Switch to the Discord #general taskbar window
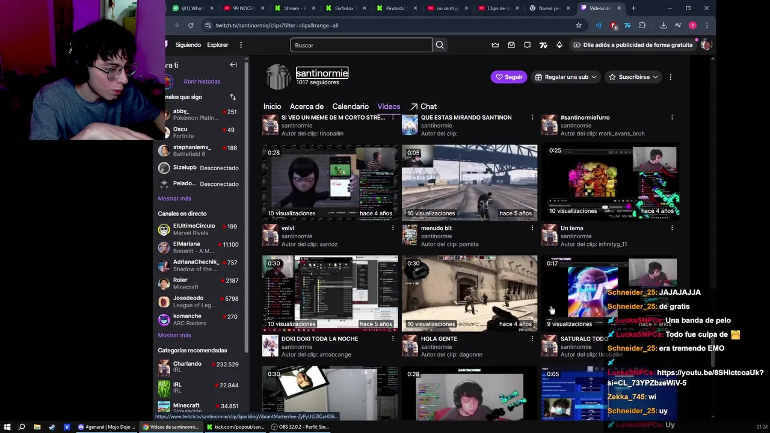 (106, 427)
